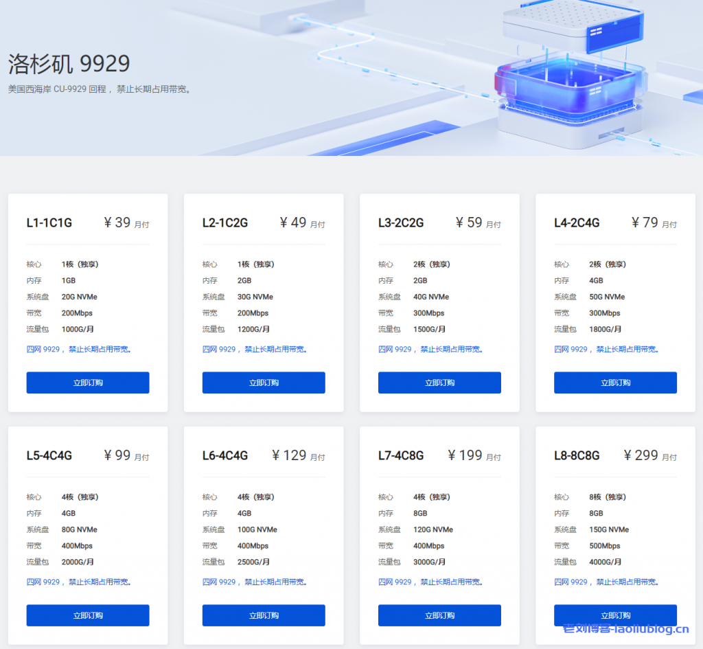
Task: Order the L6-4C4G ¥129 plan
Action: pyautogui.click(x=264, y=615)
